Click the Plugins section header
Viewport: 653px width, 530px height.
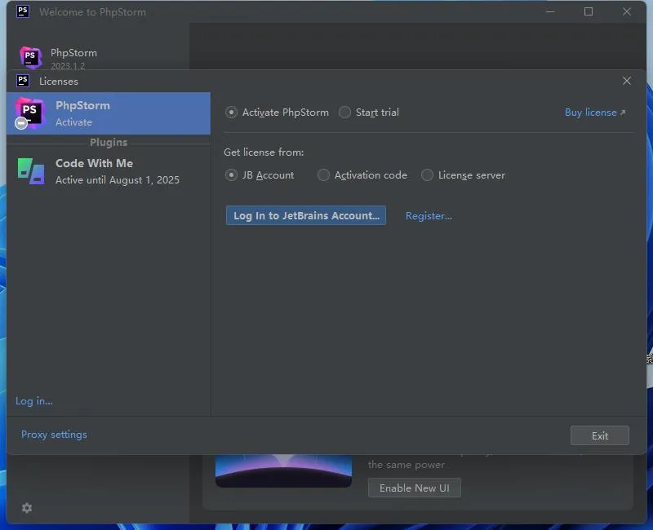(x=109, y=142)
